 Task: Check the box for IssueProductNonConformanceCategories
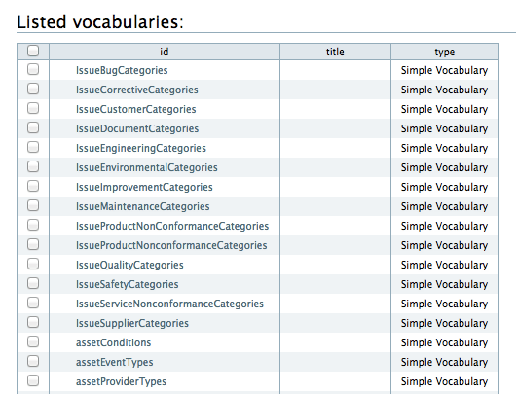[33, 225]
